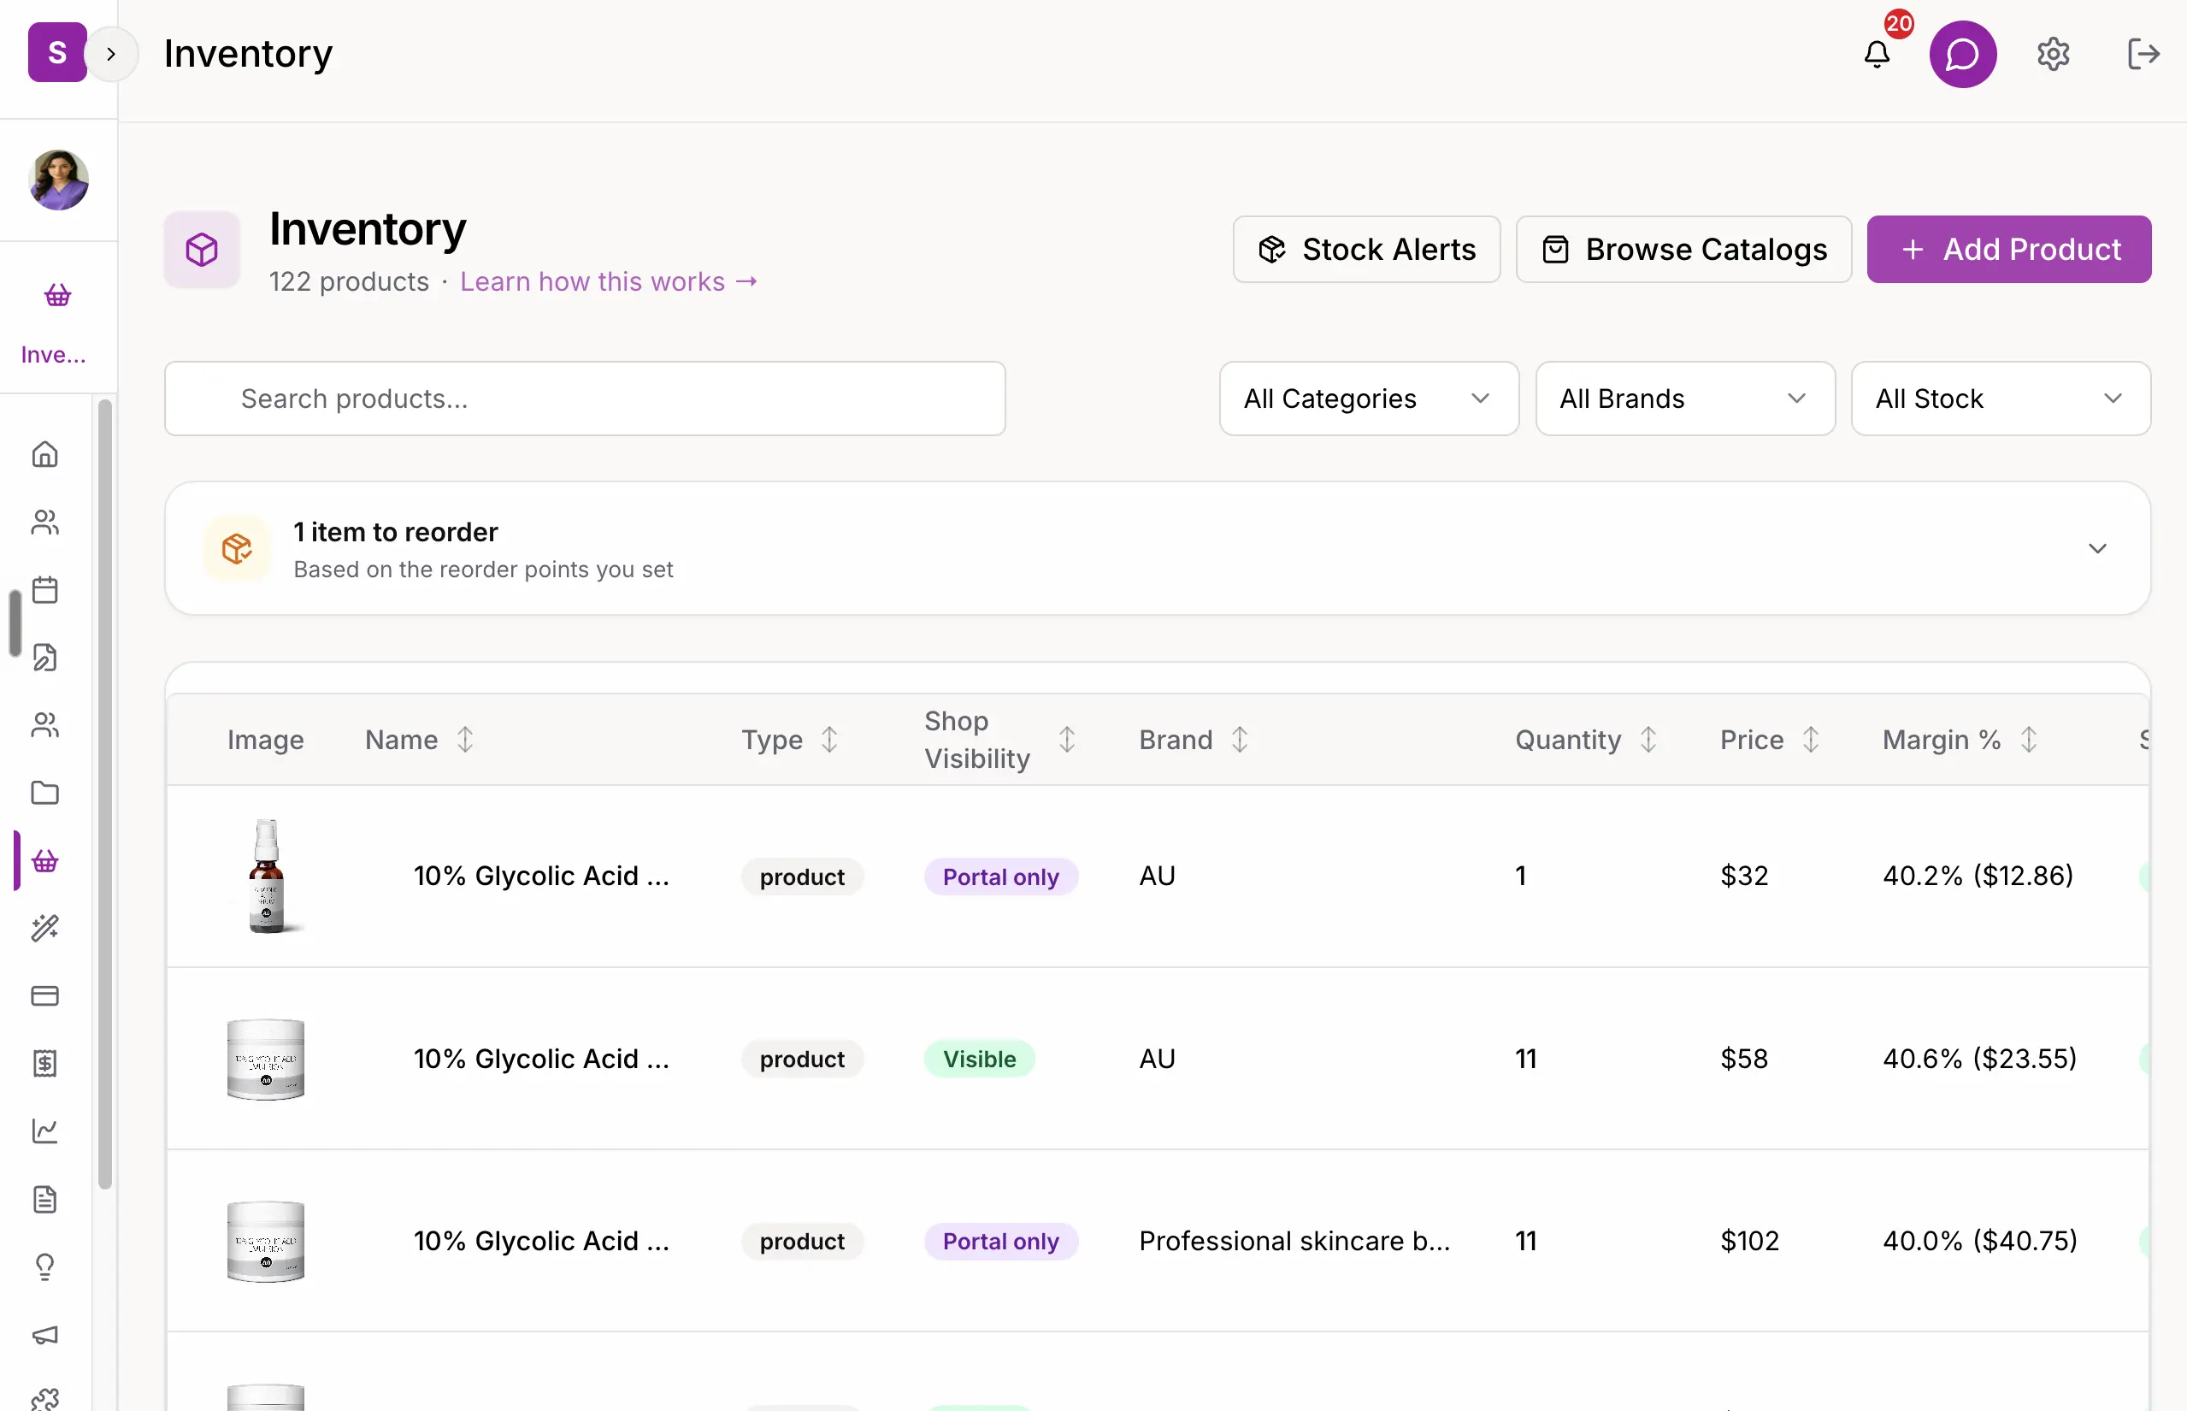The image size is (2187, 1411).
Task: Click the sidebar vertical scrollbar
Action: click(x=104, y=794)
